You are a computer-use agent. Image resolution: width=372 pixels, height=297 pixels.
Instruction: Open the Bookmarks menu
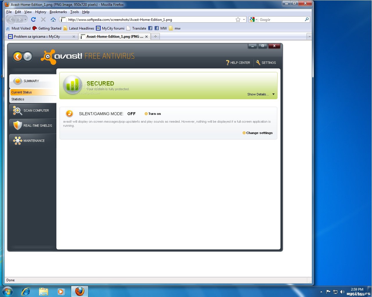point(58,12)
